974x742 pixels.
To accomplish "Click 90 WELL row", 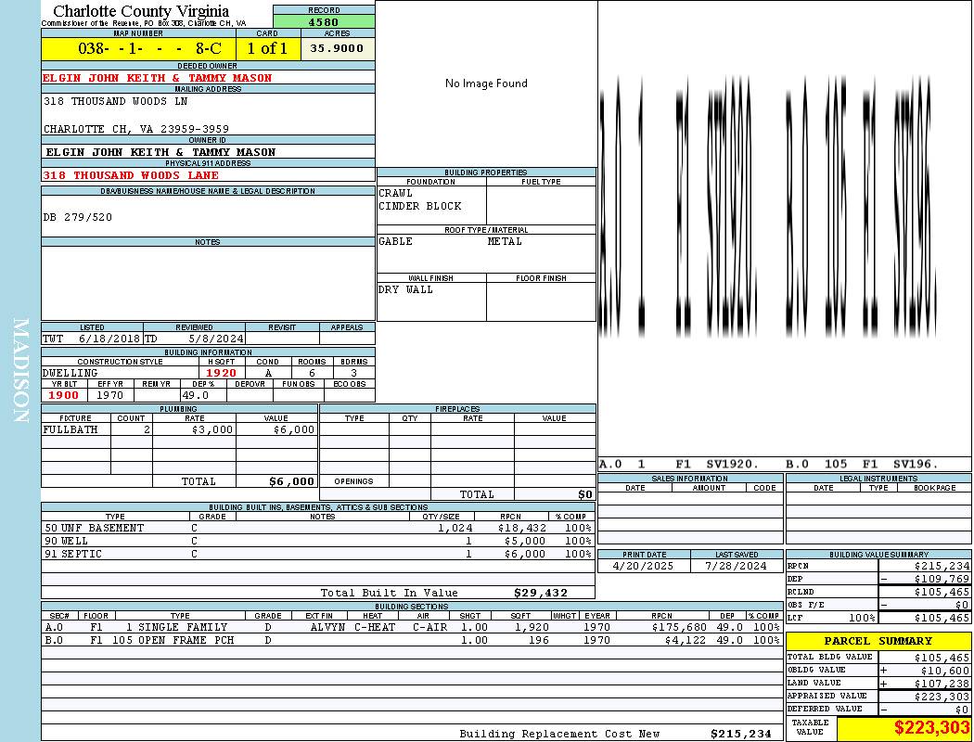I will pyautogui.click(x=318, y=542).
